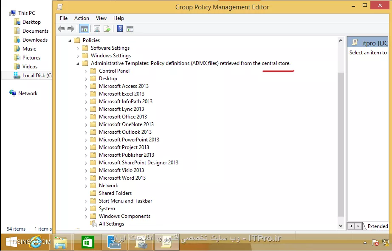Image resolution: width=392 pixels, height=251 pixels.
Task: Select Microsoft Office 2013 in the tree
Action: 123,117
